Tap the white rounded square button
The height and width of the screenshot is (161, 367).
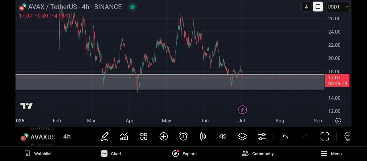coord(318,7)
